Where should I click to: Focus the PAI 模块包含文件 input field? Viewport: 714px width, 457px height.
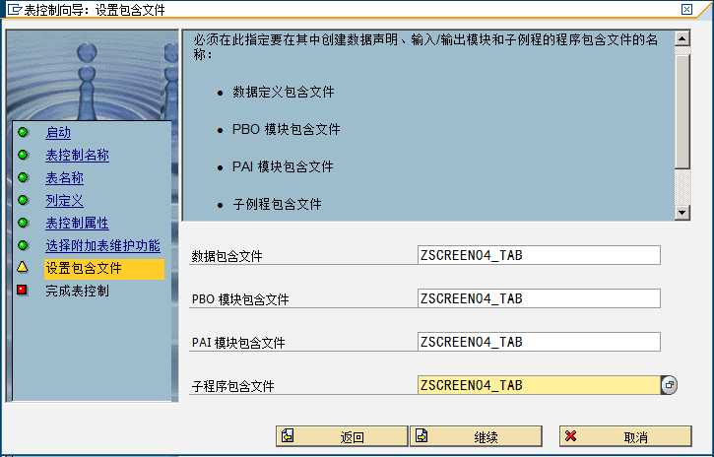(538, 343)
